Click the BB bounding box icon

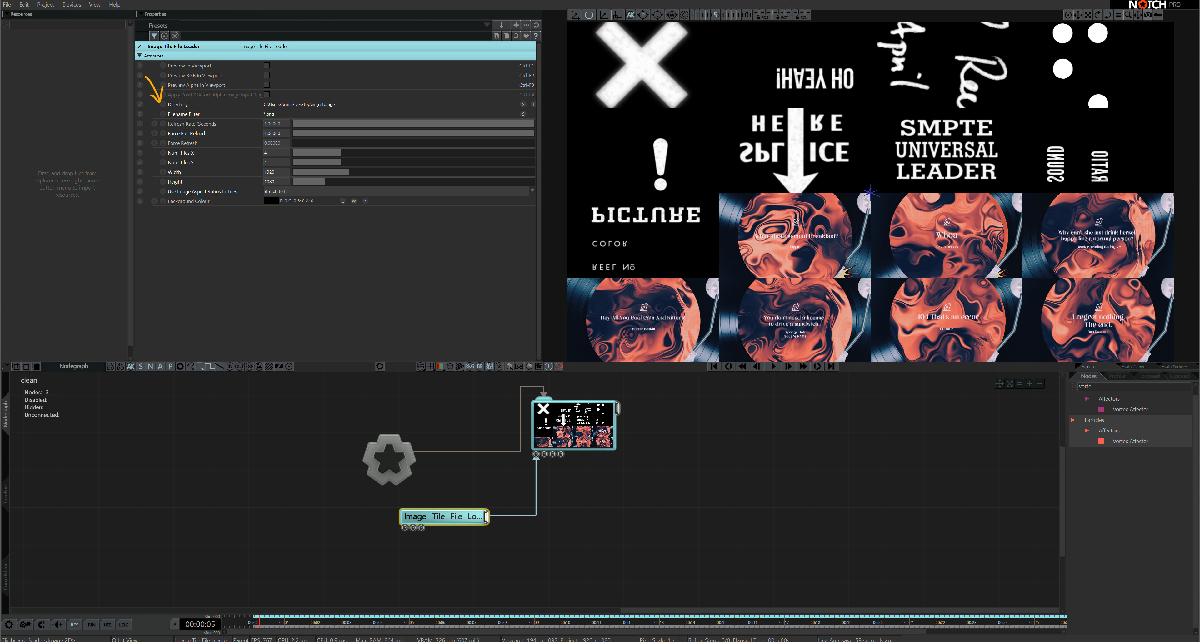(479, 366)
